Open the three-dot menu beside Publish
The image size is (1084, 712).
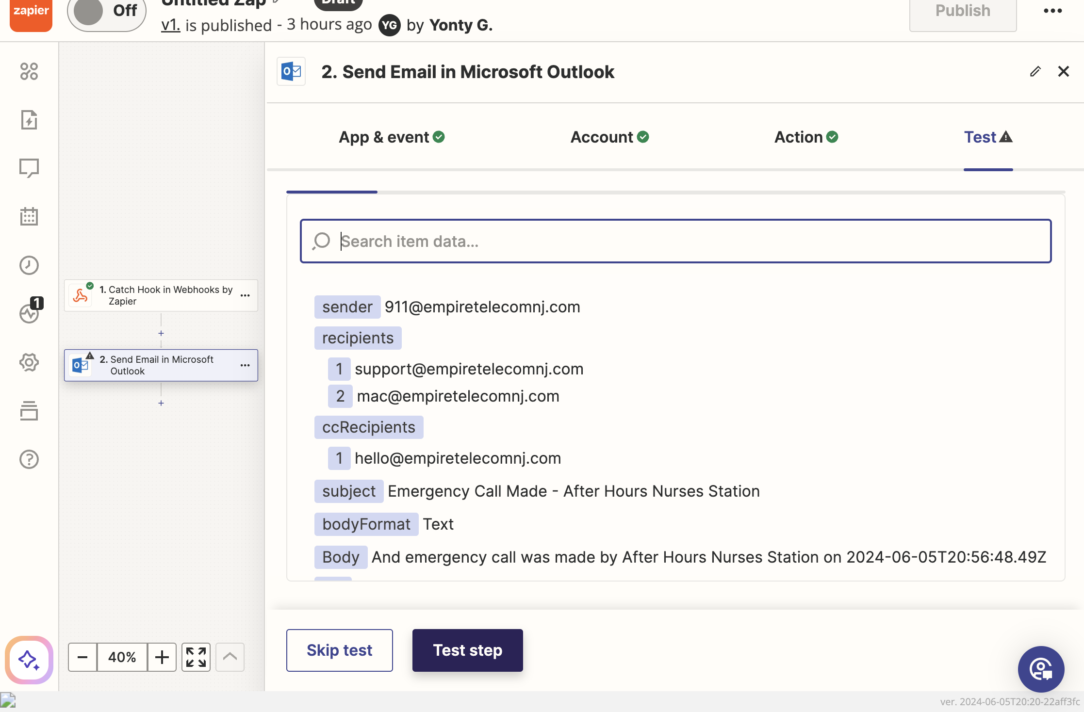pos(1052,11)
